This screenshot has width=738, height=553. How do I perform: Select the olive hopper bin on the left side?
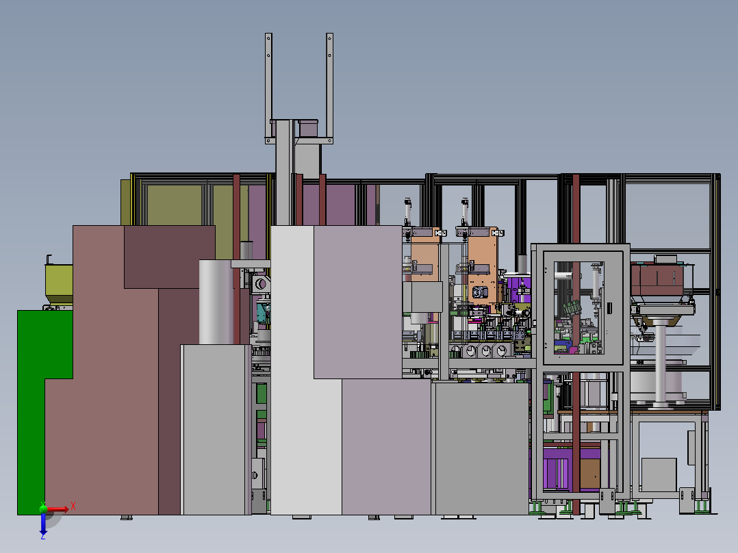coord(59,284)
